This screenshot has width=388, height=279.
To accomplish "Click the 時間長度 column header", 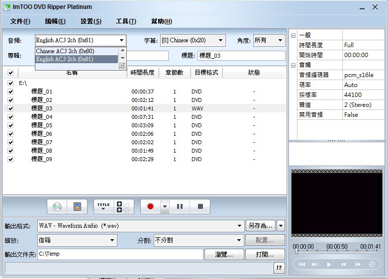I will point(143,73).
